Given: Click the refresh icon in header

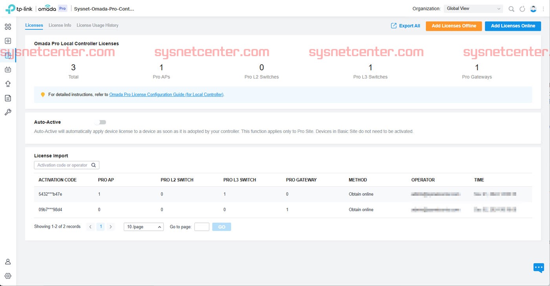Looking at the screenshot, I should [x=522, y=9].
